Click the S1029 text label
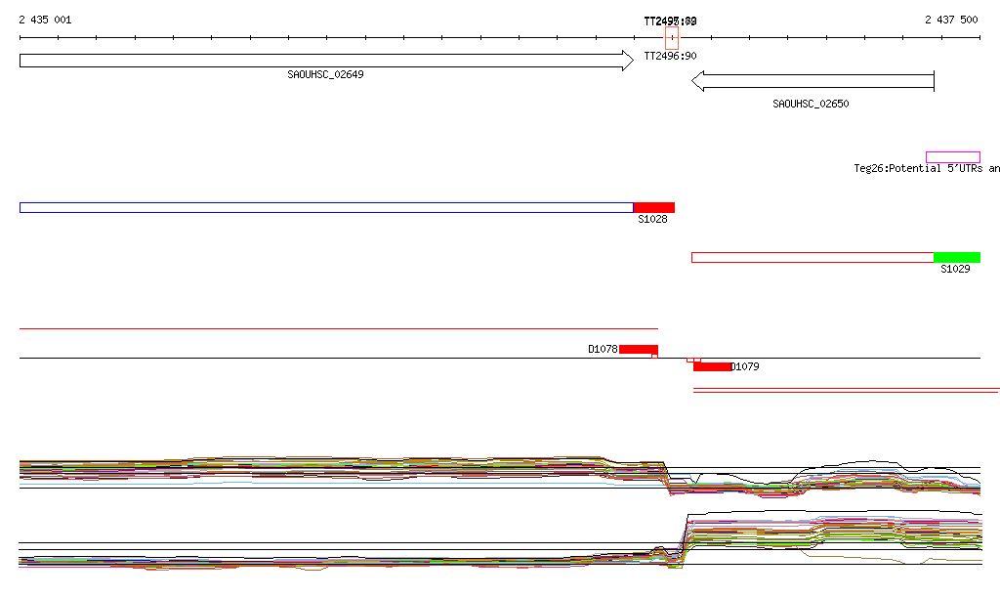Screen dimensions: 1000x597 (955, 270)
